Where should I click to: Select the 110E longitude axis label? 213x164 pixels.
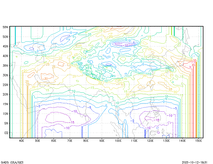tap(134, 141)
